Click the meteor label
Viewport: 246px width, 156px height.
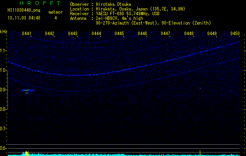point(56,12)
